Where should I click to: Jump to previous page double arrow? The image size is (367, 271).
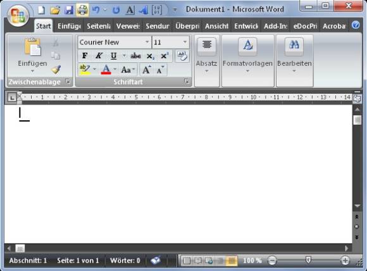coord(357,217)
